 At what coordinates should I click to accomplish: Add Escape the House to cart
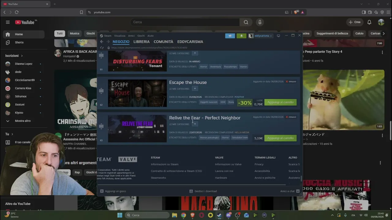click(x=281, y=102)
